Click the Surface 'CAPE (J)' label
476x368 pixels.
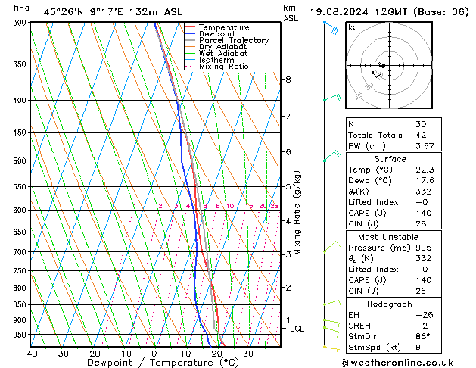click(367, 213)
